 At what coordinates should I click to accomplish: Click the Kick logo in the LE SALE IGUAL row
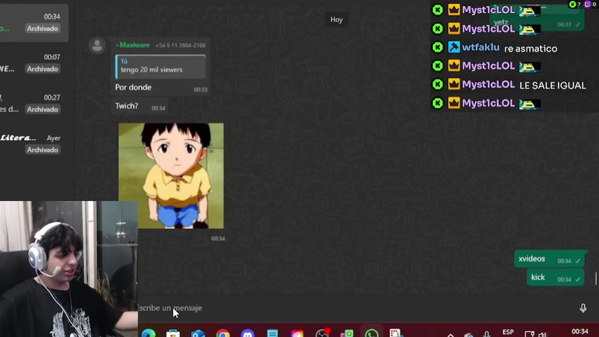click(x=438, y=84)
